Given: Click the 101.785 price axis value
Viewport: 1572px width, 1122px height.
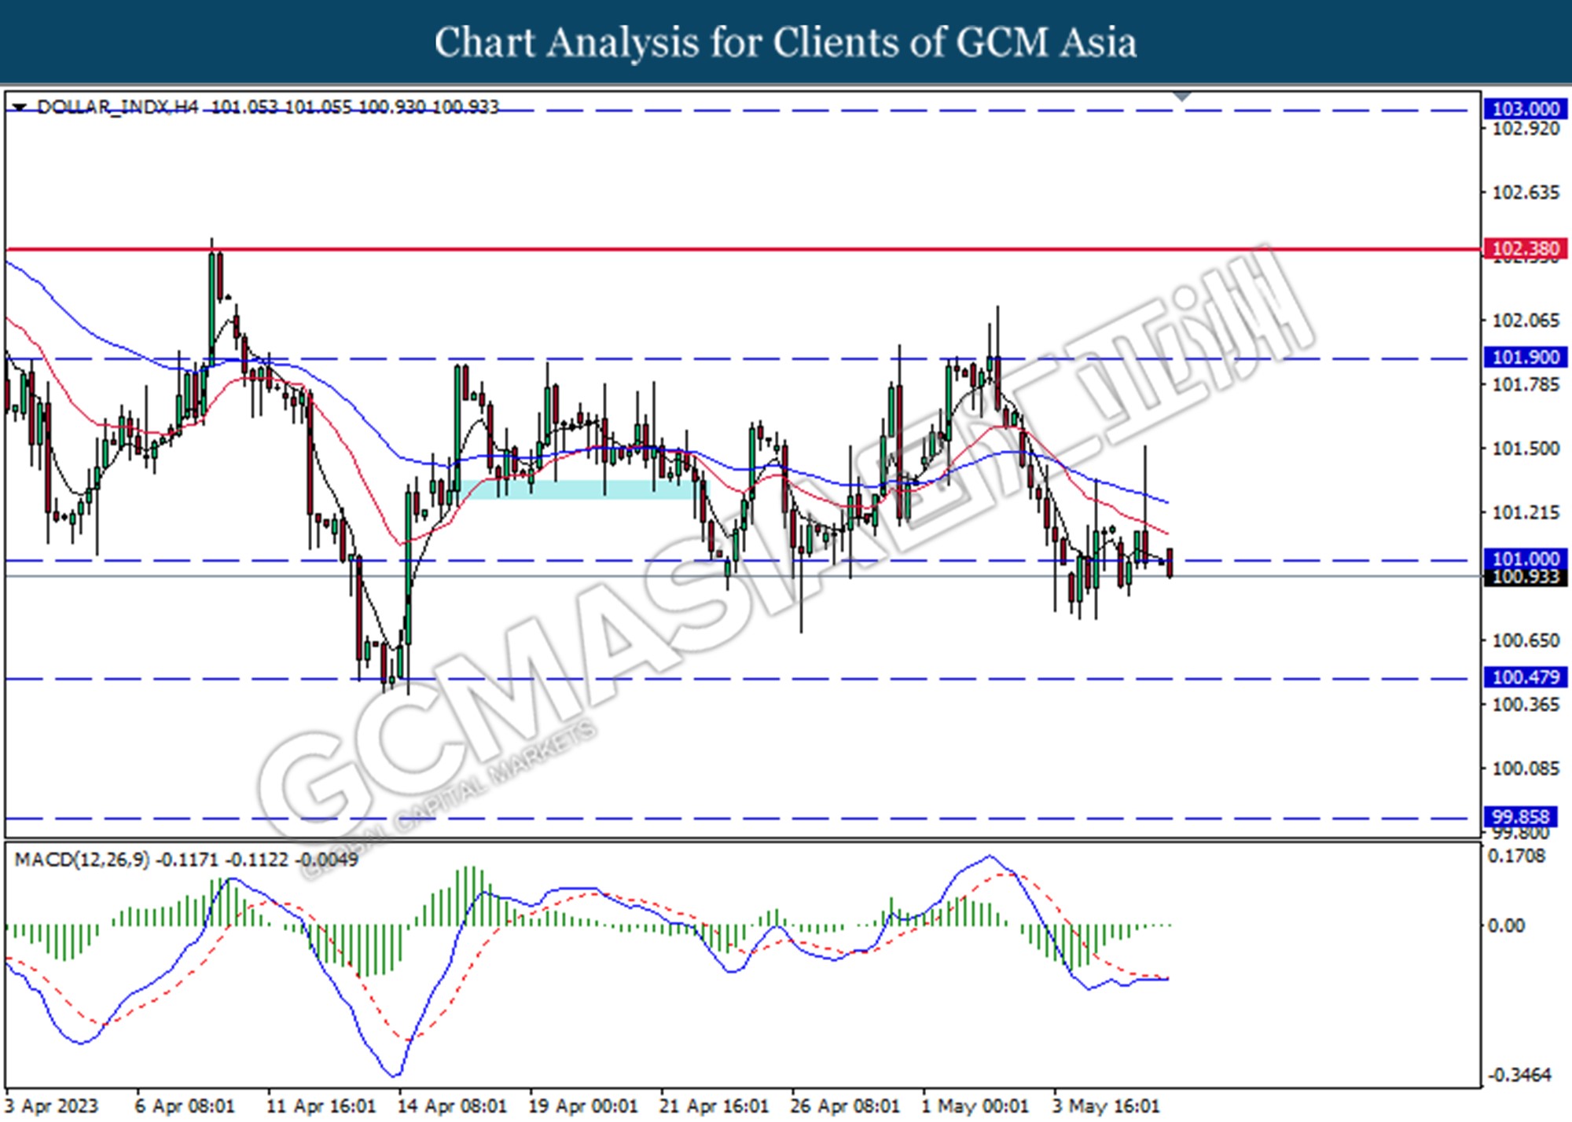Looking at the screenshot, I should click(x=1526, y=385).
